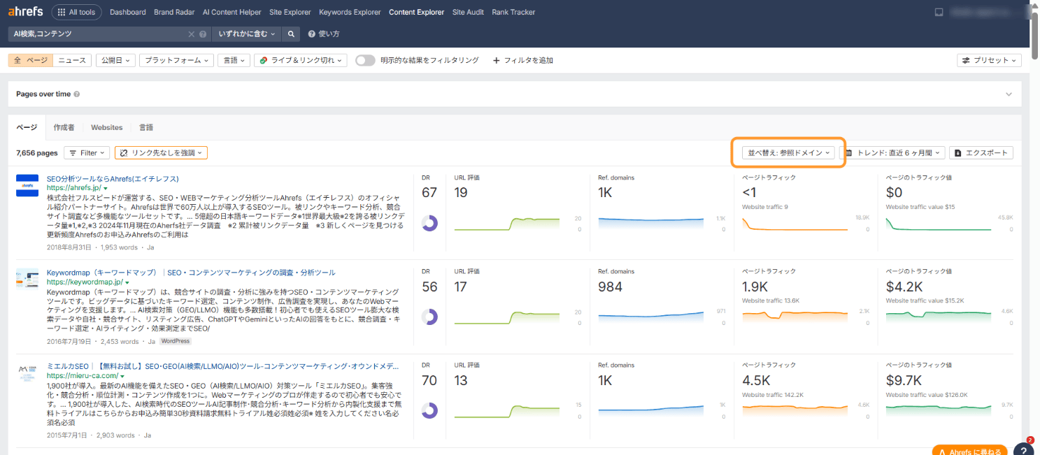Click the help question mark button
The height and width of the screenshot is (455, 1040).
(x=1023, y=449)
